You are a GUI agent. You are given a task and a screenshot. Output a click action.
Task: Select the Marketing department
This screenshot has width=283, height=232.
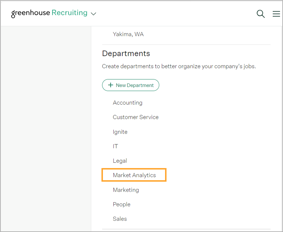click(x=126, y=190)
